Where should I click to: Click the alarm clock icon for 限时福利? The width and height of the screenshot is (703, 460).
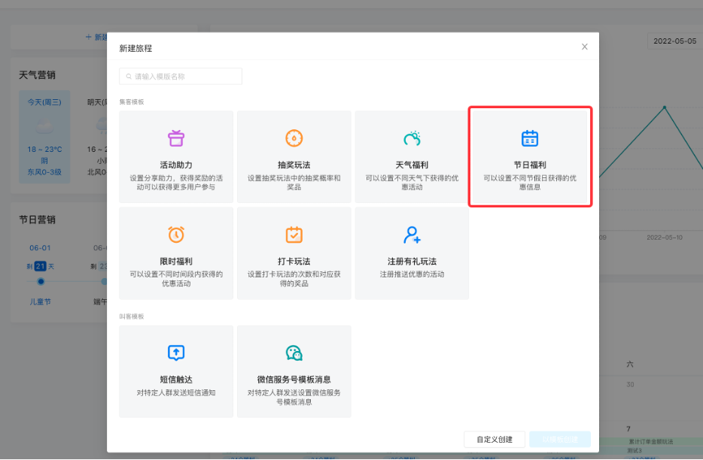(176, 235)
